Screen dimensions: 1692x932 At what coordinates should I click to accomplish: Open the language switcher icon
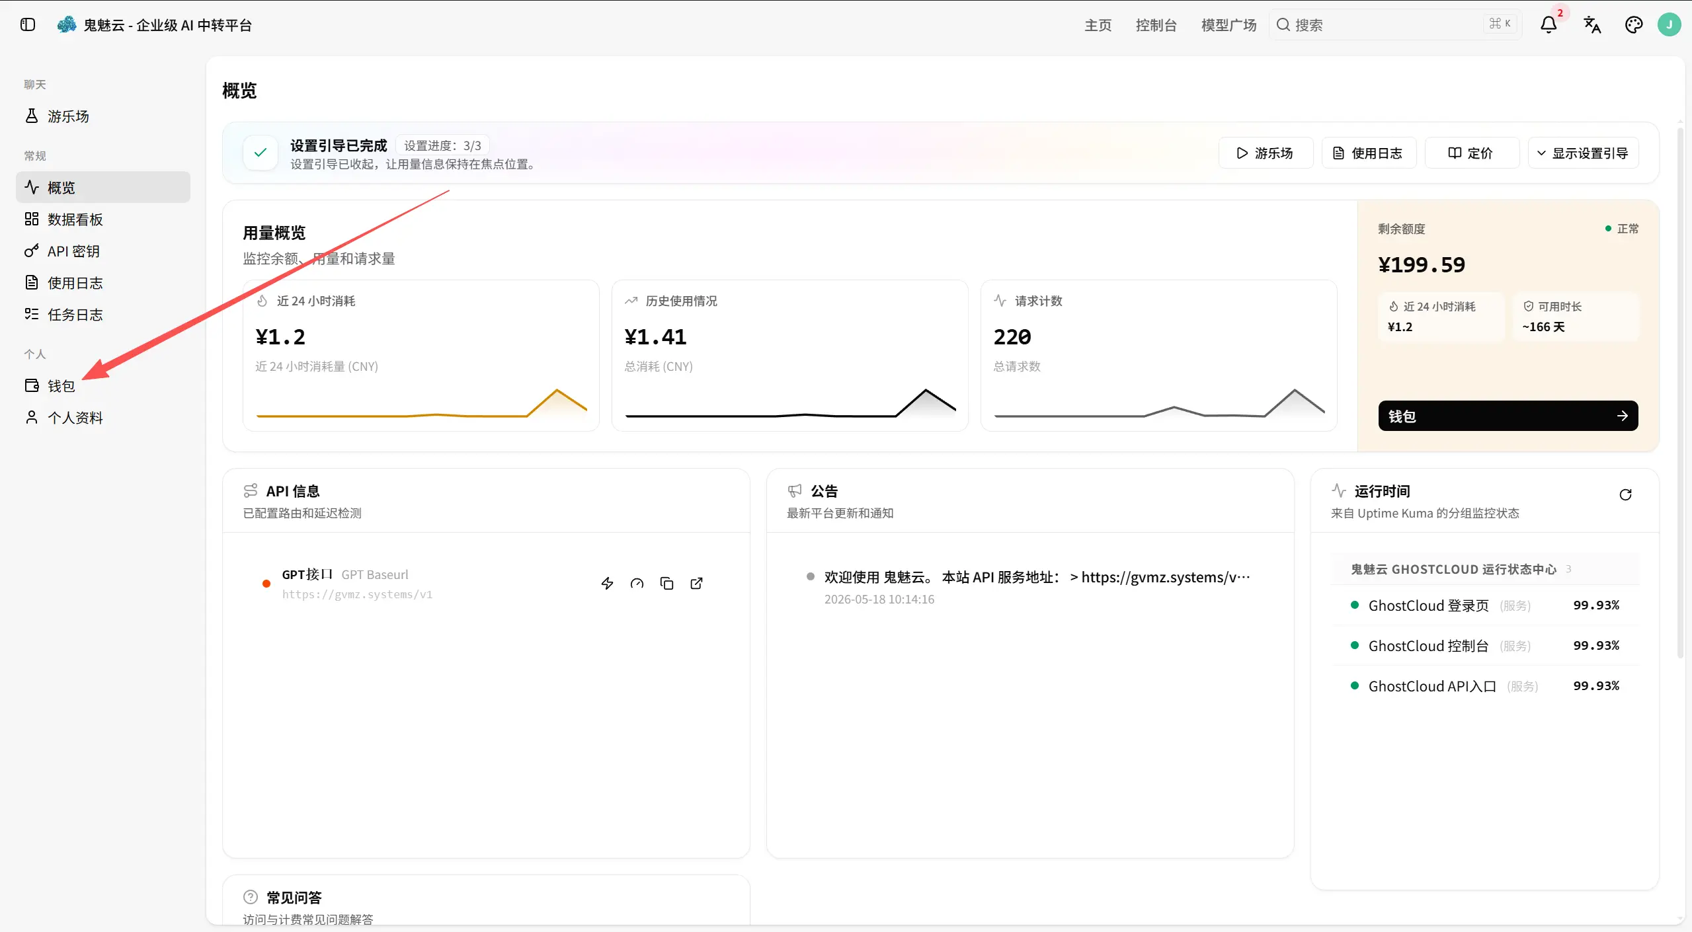tap(1592, 25)
